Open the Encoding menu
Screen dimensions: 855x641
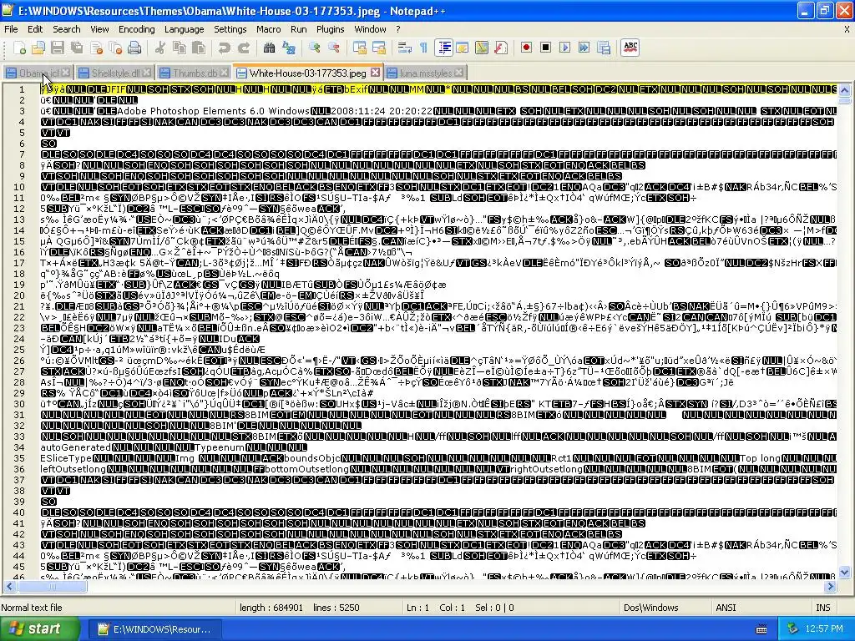(136, 29)
